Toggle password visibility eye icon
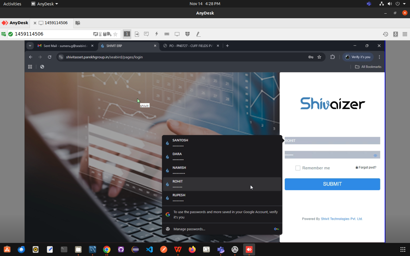The height and width of the screenshot is (256, 410). [375, 155]
